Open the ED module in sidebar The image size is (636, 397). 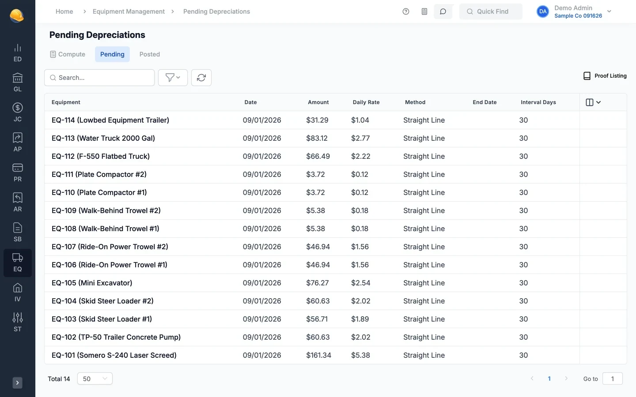click(x=18, y=53)
